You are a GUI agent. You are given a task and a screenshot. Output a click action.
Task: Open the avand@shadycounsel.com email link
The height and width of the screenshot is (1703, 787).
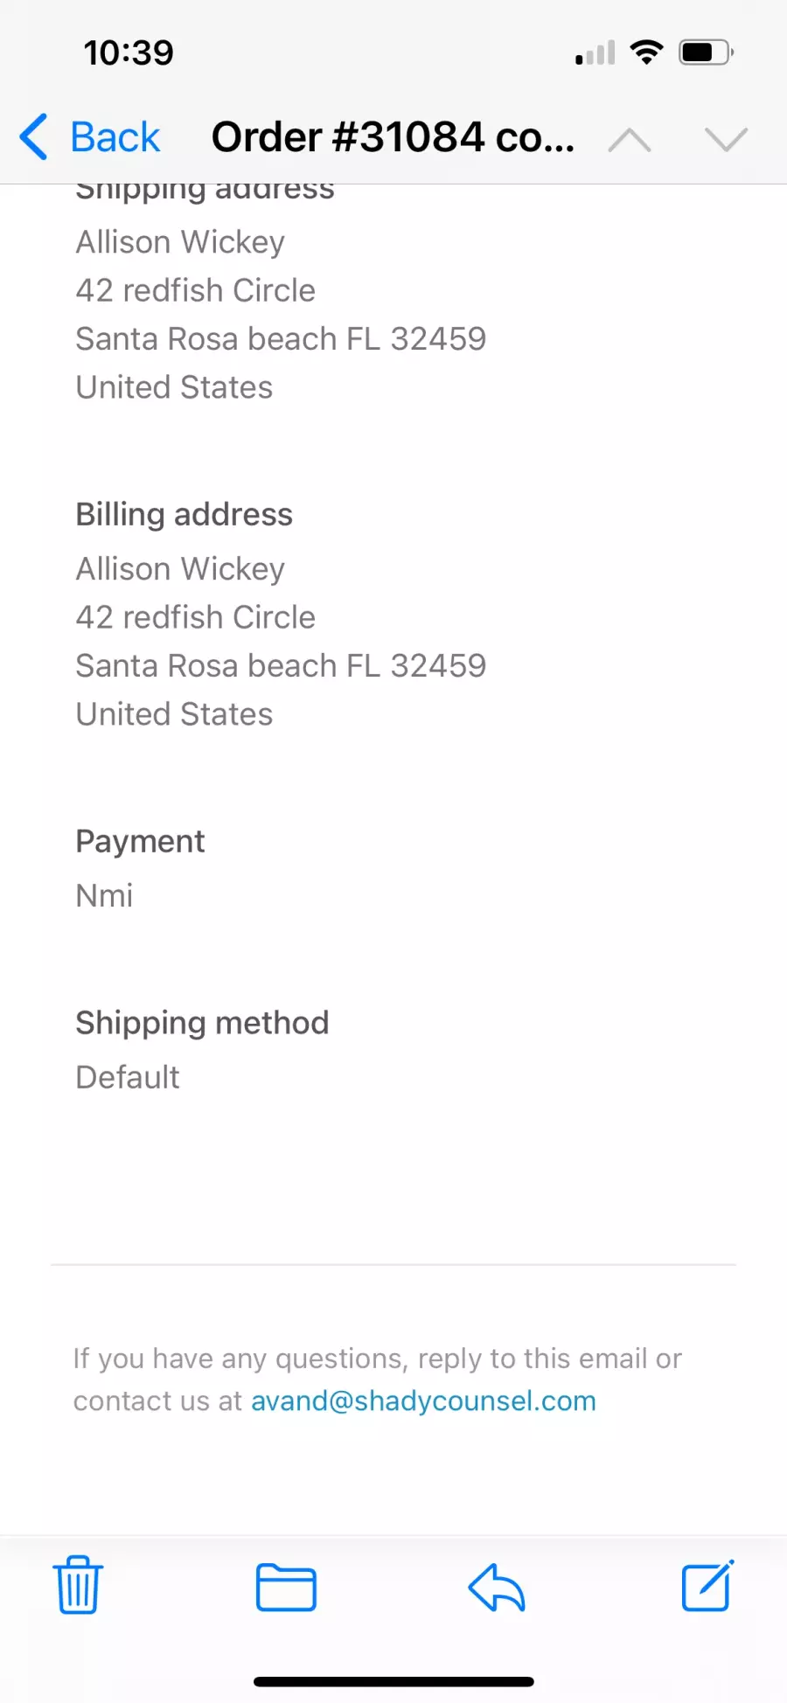click(x=423, y=1401)
